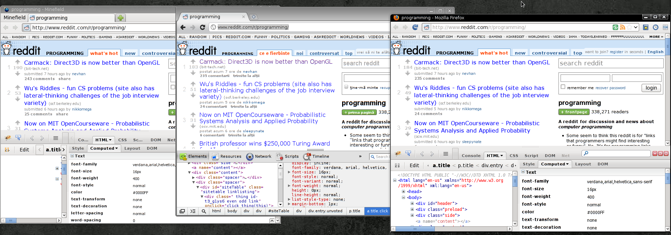The height and width of the screenshot is (235, 671).
Task: Focus the 'search reddit' field in Firefox
Action: 611,63
